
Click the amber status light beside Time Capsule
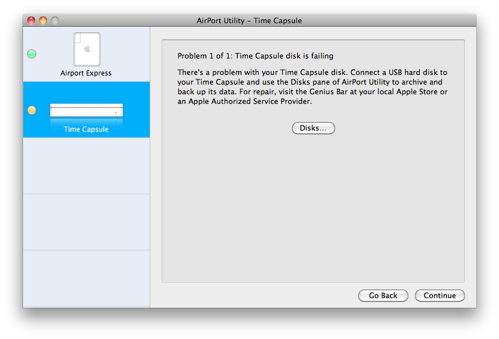pos(32,110)
